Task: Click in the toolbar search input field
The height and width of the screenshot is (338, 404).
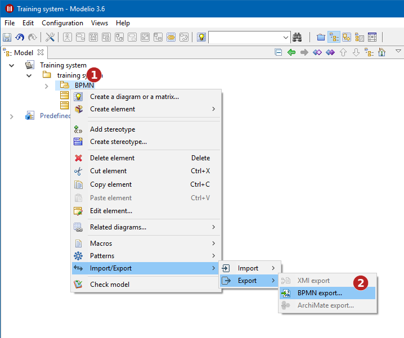Action: (x=245, y=38)
